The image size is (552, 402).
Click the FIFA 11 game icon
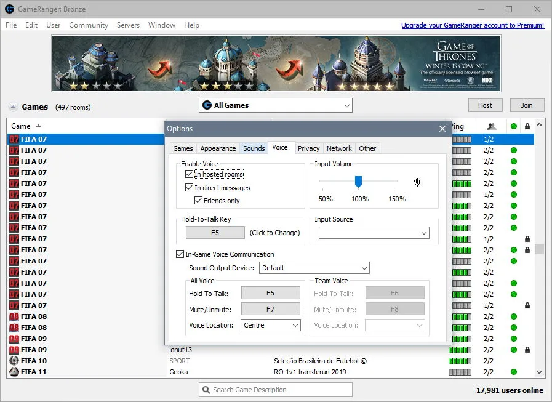point(14,372)
